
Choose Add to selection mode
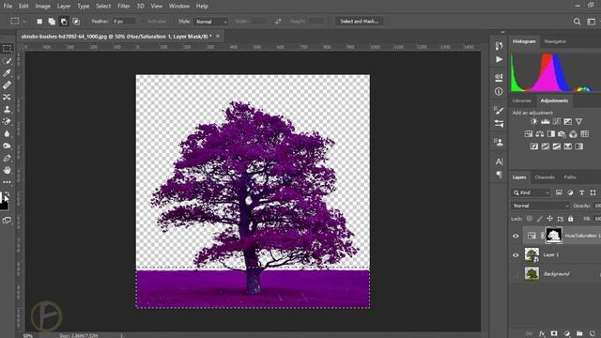tap(52, 22)
